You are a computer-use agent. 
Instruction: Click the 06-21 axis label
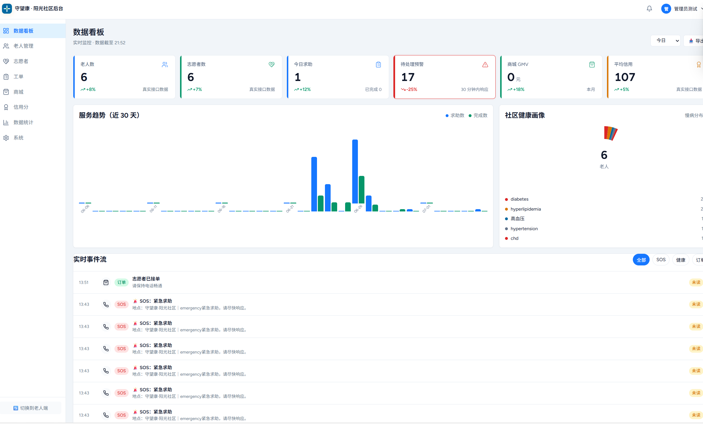pos(290,209)
